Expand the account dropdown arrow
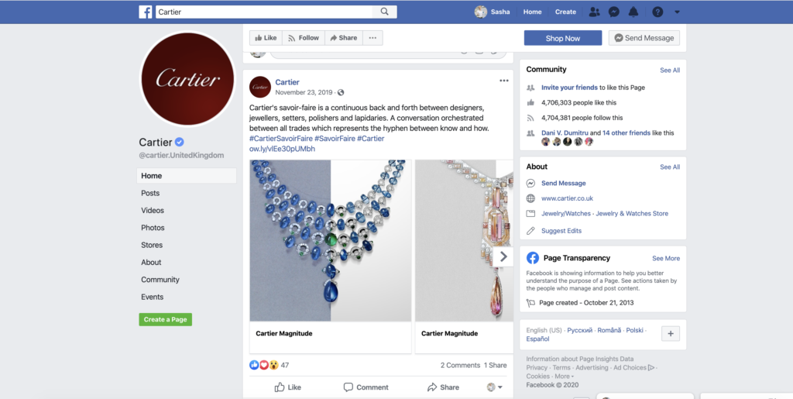Screen dimensions: 793x399 [677, 12]
